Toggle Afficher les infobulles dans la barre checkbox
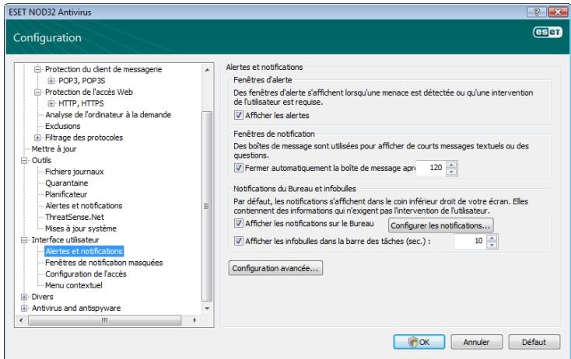 (239, 241)
